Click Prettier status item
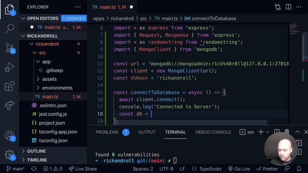 267,169
